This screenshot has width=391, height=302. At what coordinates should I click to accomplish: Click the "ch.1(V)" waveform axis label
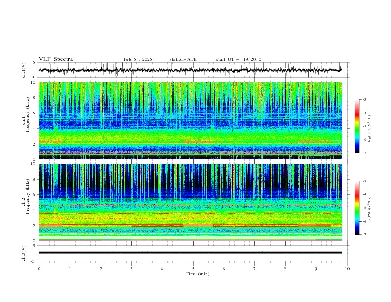24,70
